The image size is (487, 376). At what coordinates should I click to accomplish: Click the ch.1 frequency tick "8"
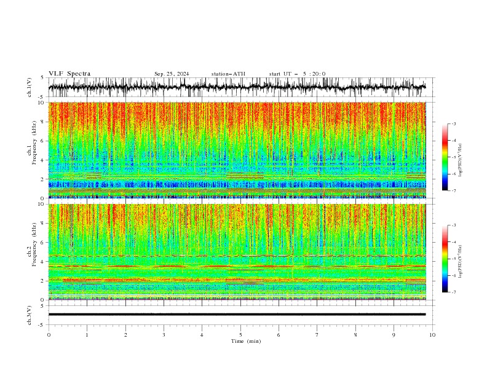pyautogui.click(x=43, y=122)
